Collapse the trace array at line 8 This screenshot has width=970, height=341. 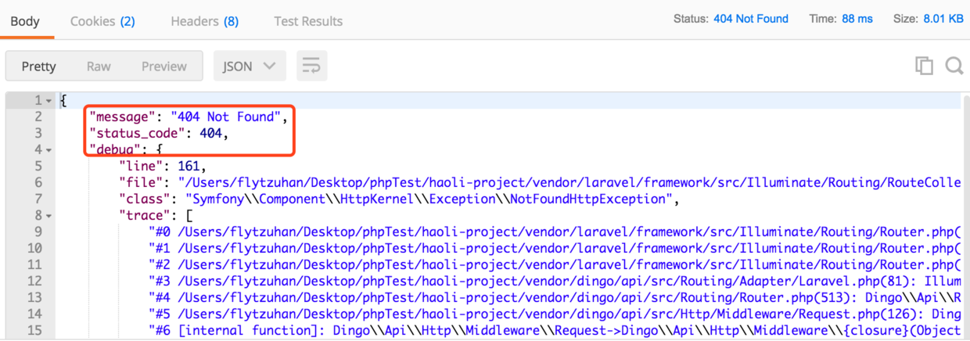pos(48,215)
